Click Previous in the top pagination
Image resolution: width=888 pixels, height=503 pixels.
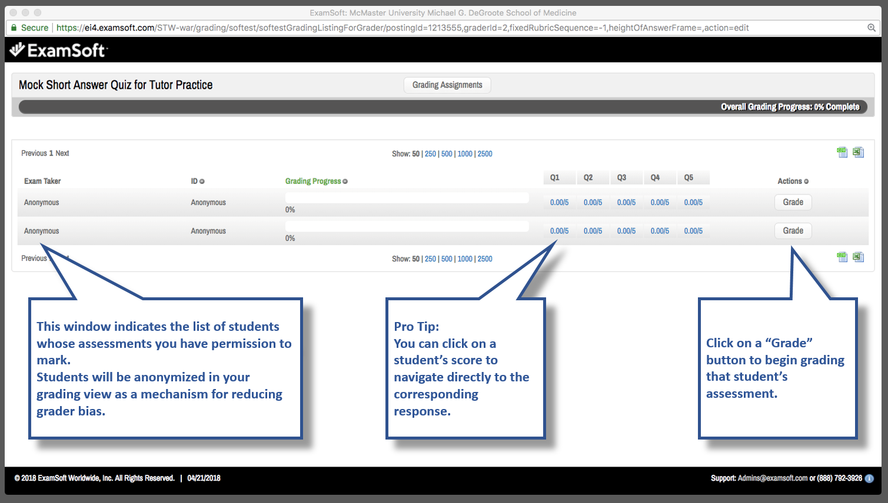click(x=34, y=153)
